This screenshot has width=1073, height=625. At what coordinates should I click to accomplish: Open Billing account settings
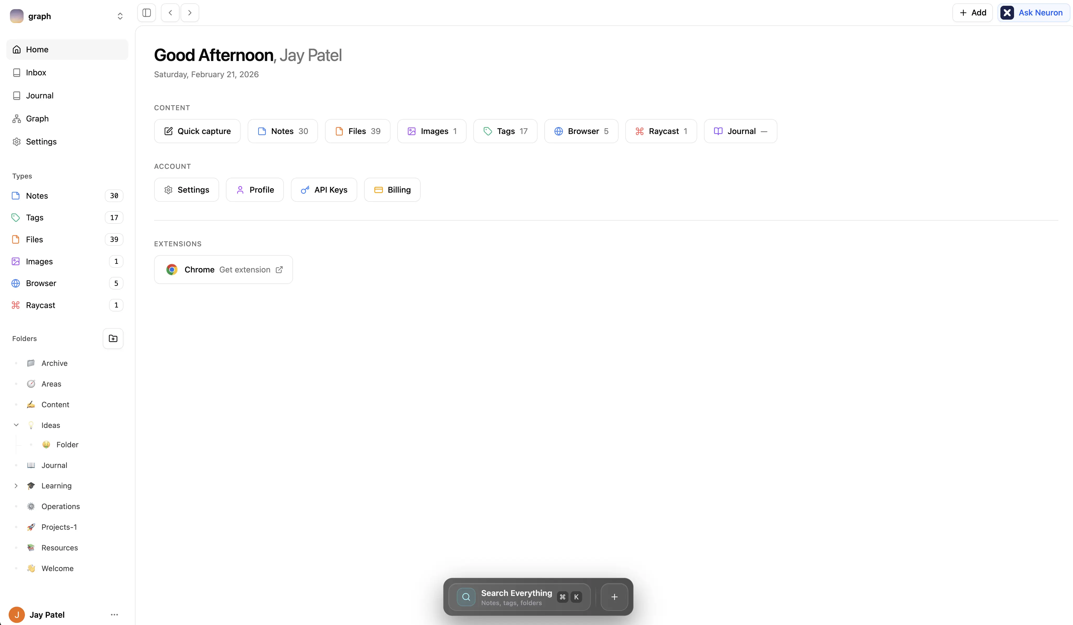click(x=392, y=190)
